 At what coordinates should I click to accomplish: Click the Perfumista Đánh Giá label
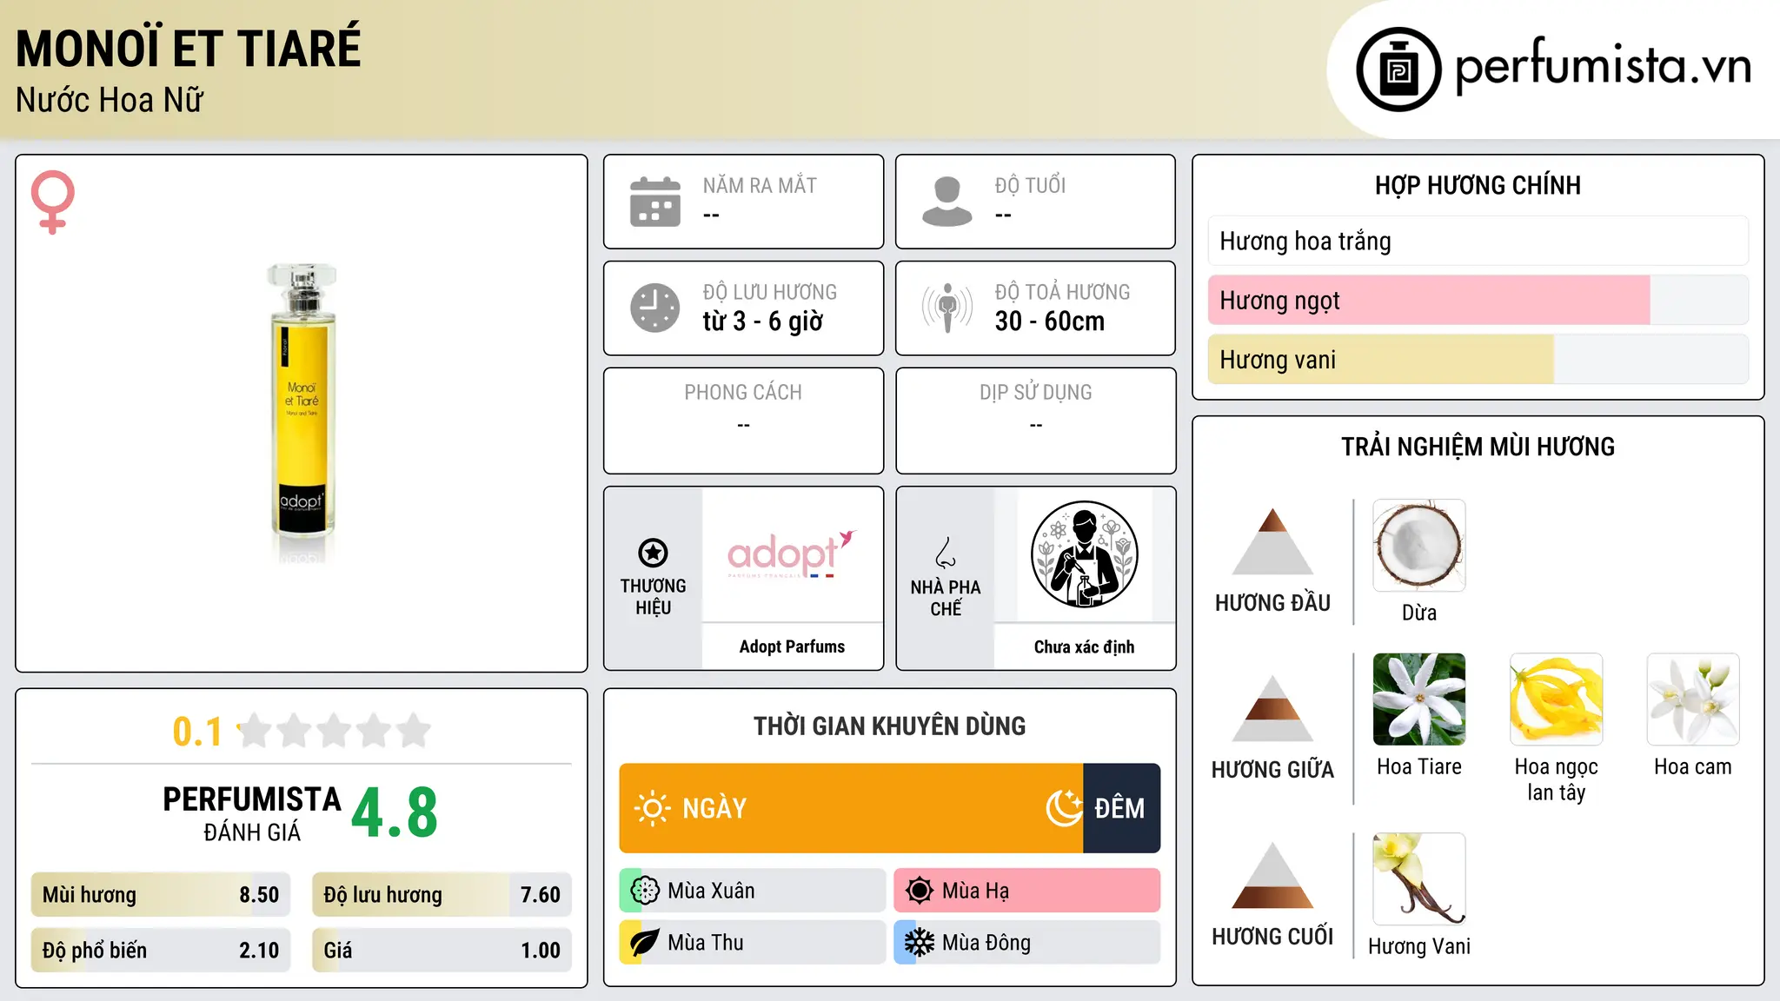[252, 814]
